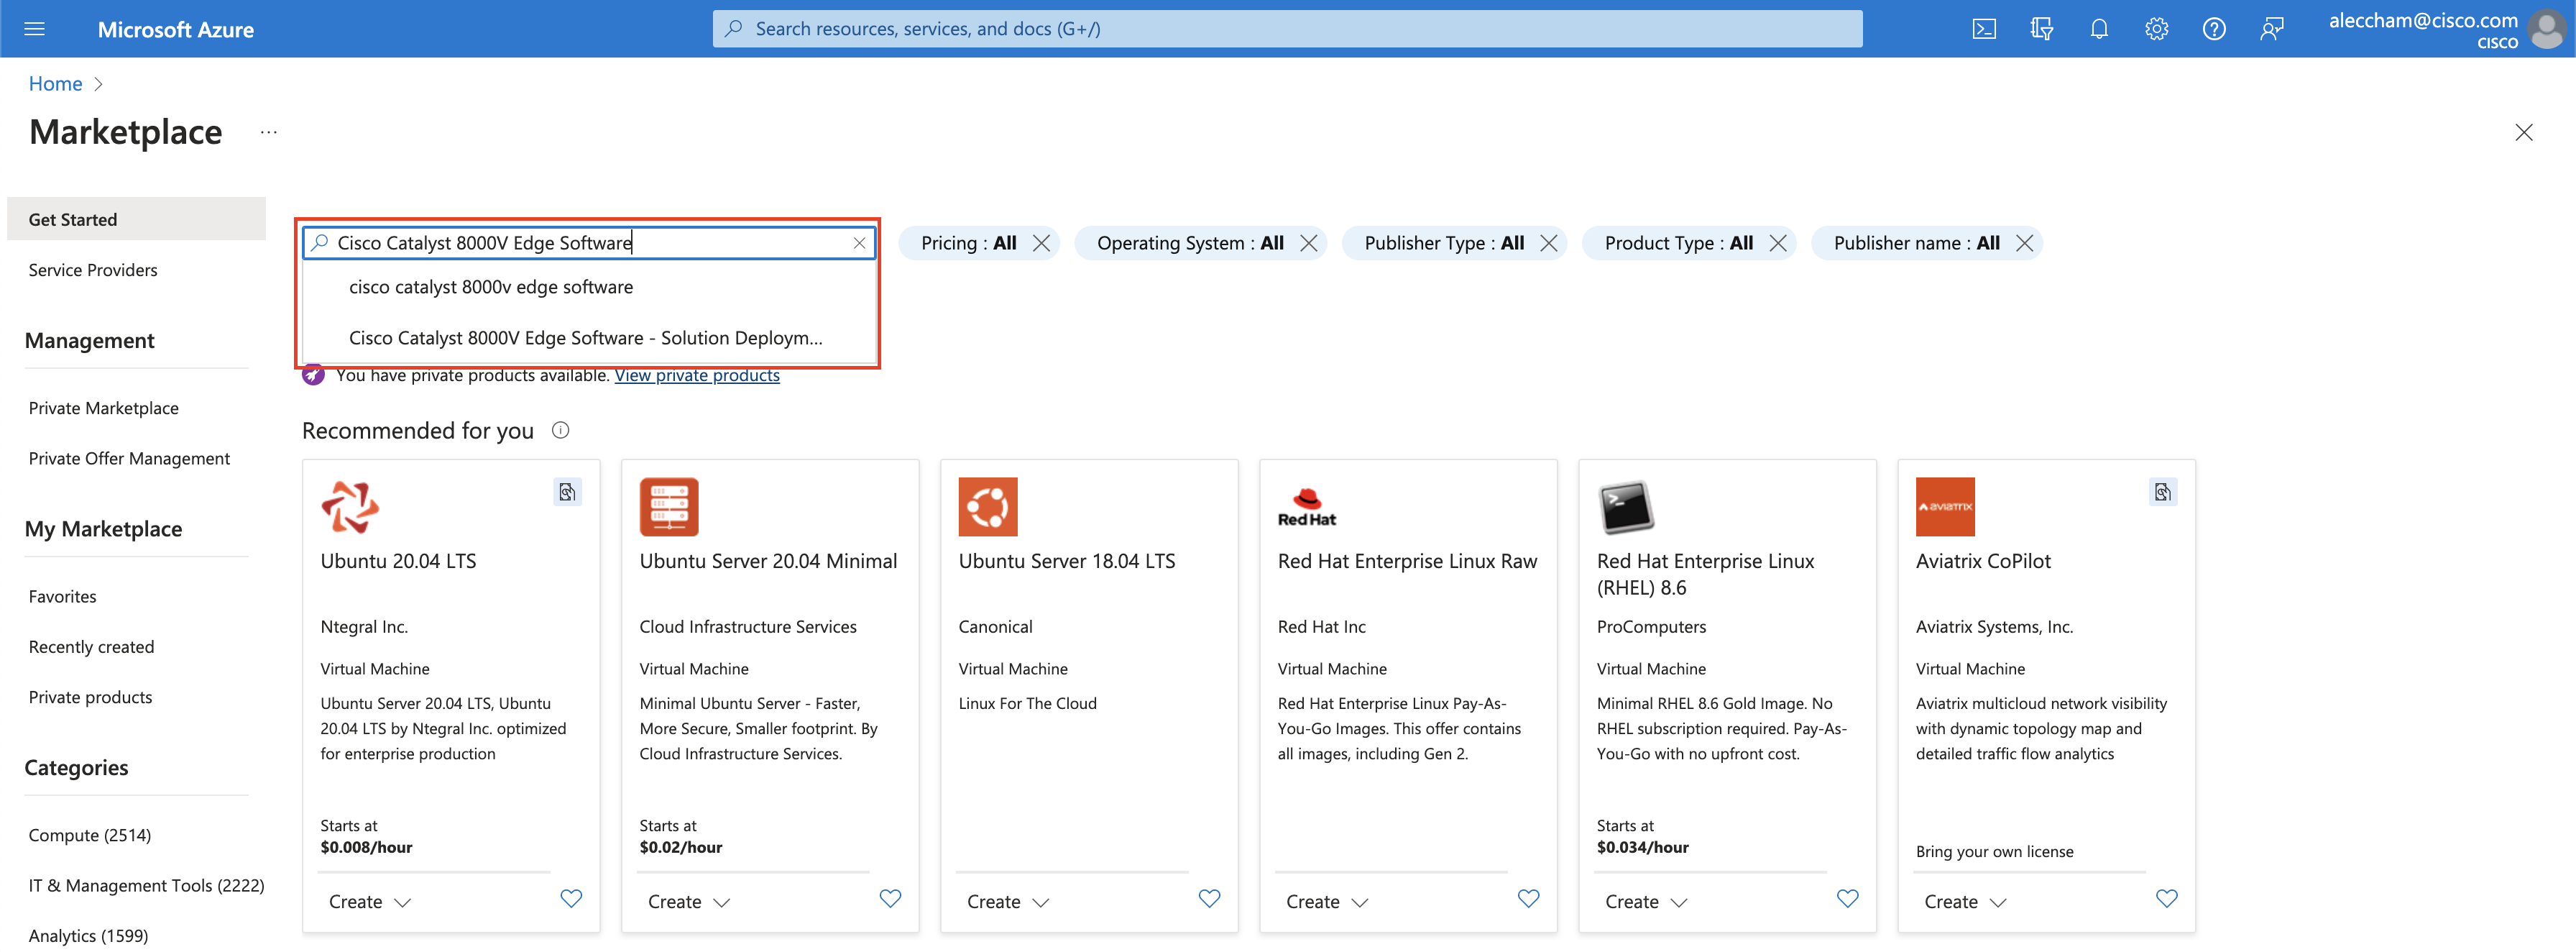The image size is (2576, 952).
Task: Remove the Operating System filter
Action: 1308,243
